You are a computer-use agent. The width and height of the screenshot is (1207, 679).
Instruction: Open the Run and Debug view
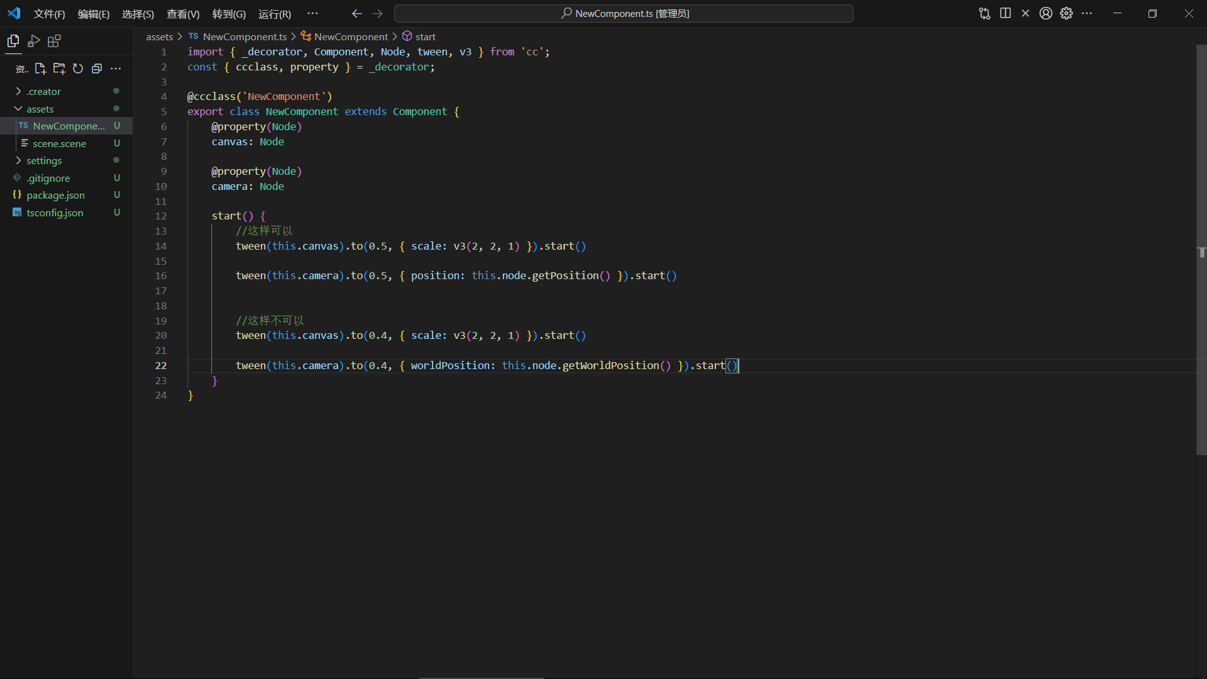tap(34, 41)
